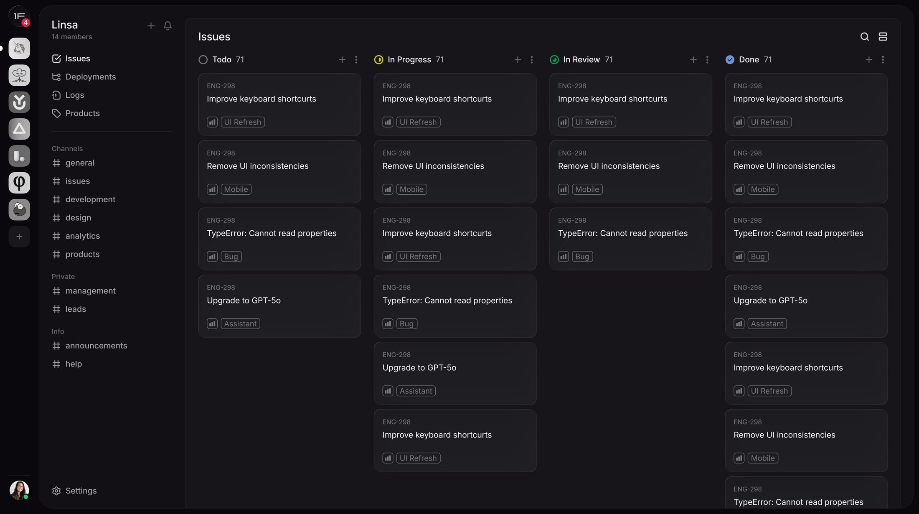Click the Linsa workspace title
The height and width of the screenshot is (514, 919).
(x=65, y=25)
